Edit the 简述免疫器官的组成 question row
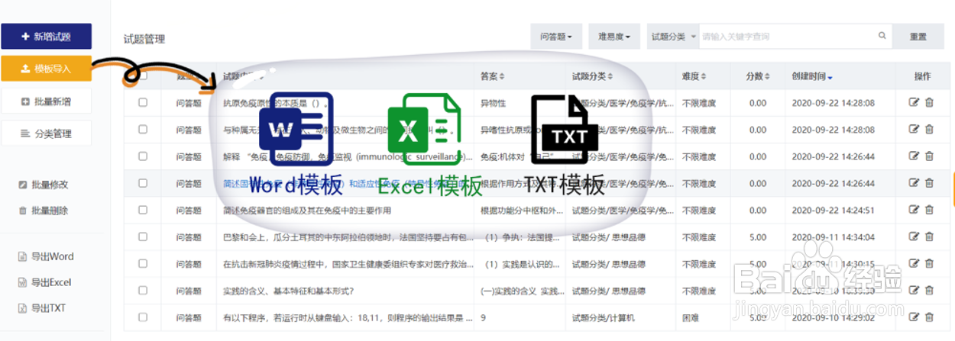 (x=914, y=210)
